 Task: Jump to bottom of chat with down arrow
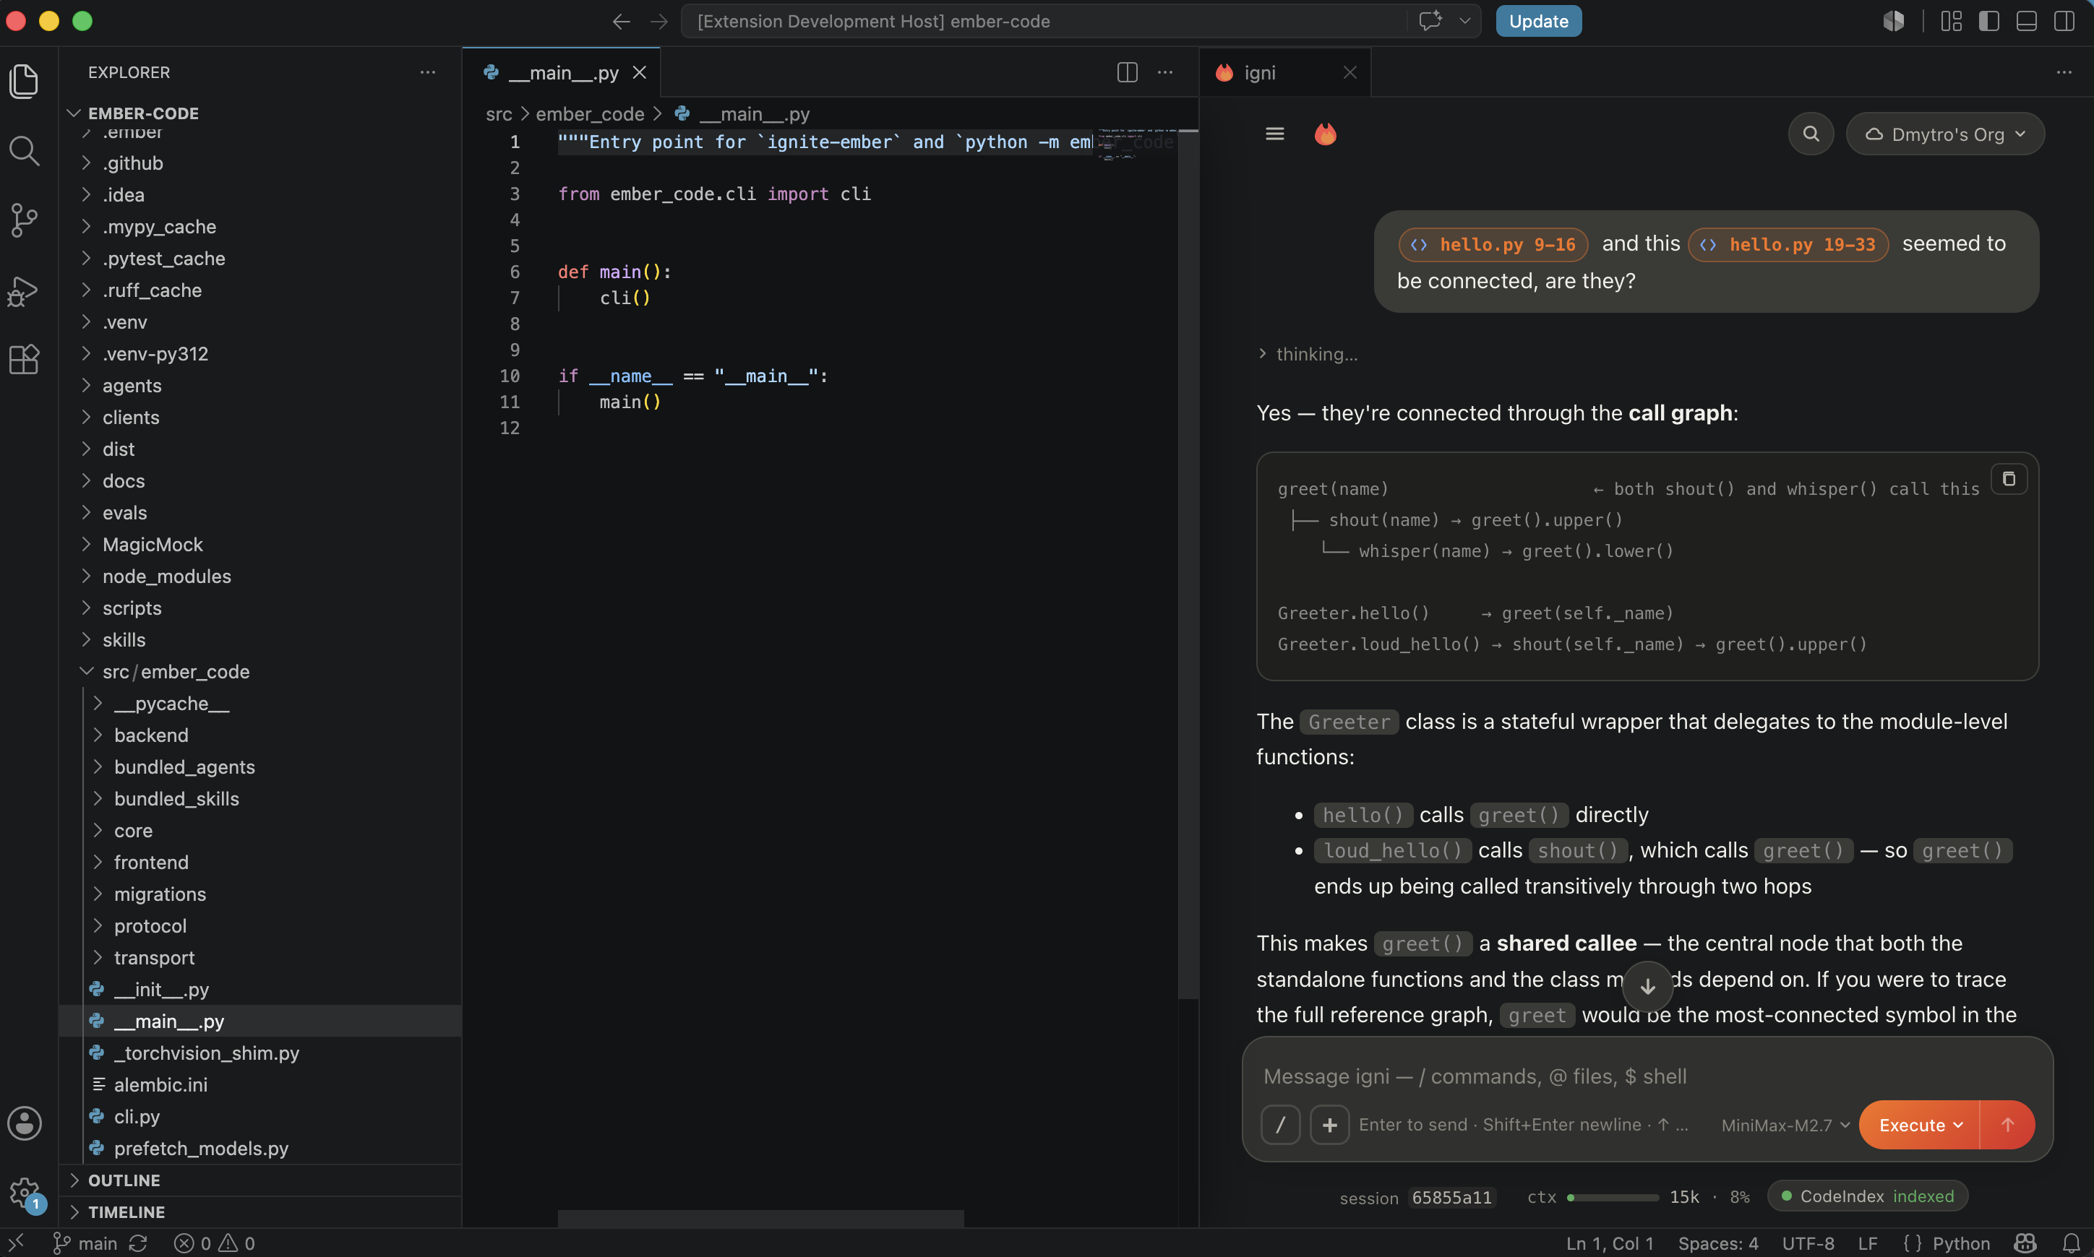pyautogui.click(x=1647, y=987)
